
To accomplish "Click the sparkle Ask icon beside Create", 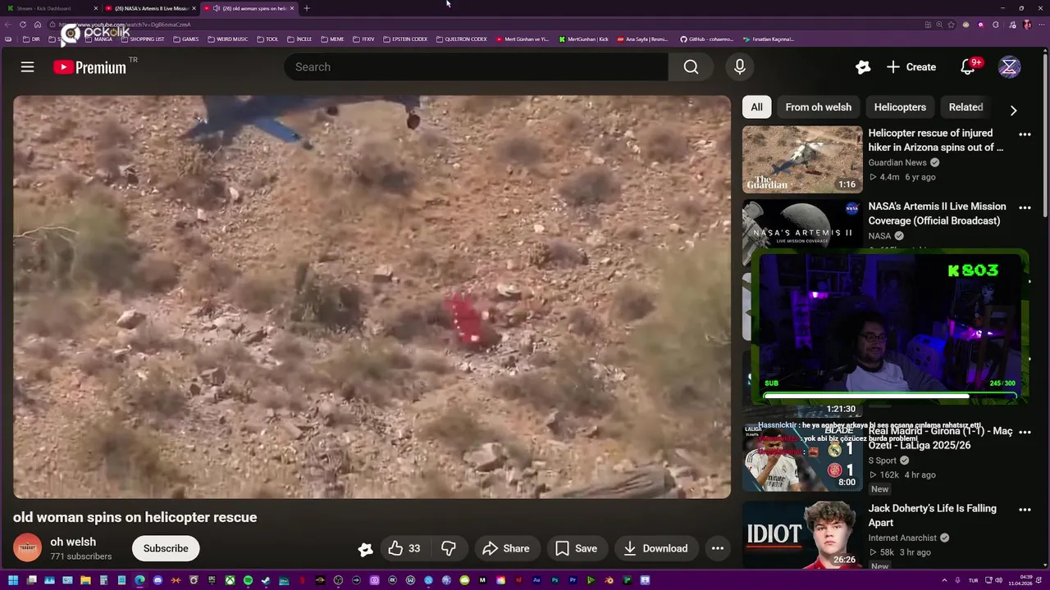I will click(862, 67).
